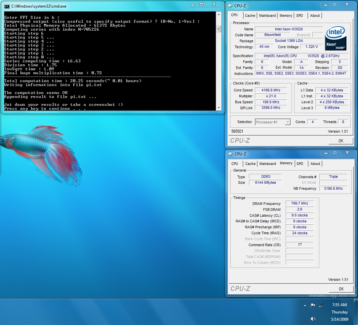Click the Core Speed value 4198.8 MHz
Viewport: 358px width, 325px height.
(x=271, y=90)
